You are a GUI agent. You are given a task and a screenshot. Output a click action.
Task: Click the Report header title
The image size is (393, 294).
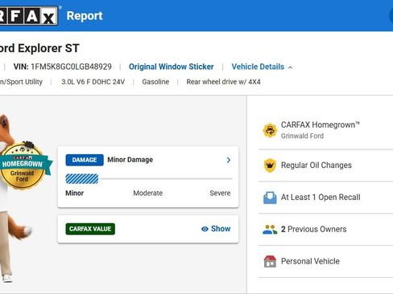(85, 16)
